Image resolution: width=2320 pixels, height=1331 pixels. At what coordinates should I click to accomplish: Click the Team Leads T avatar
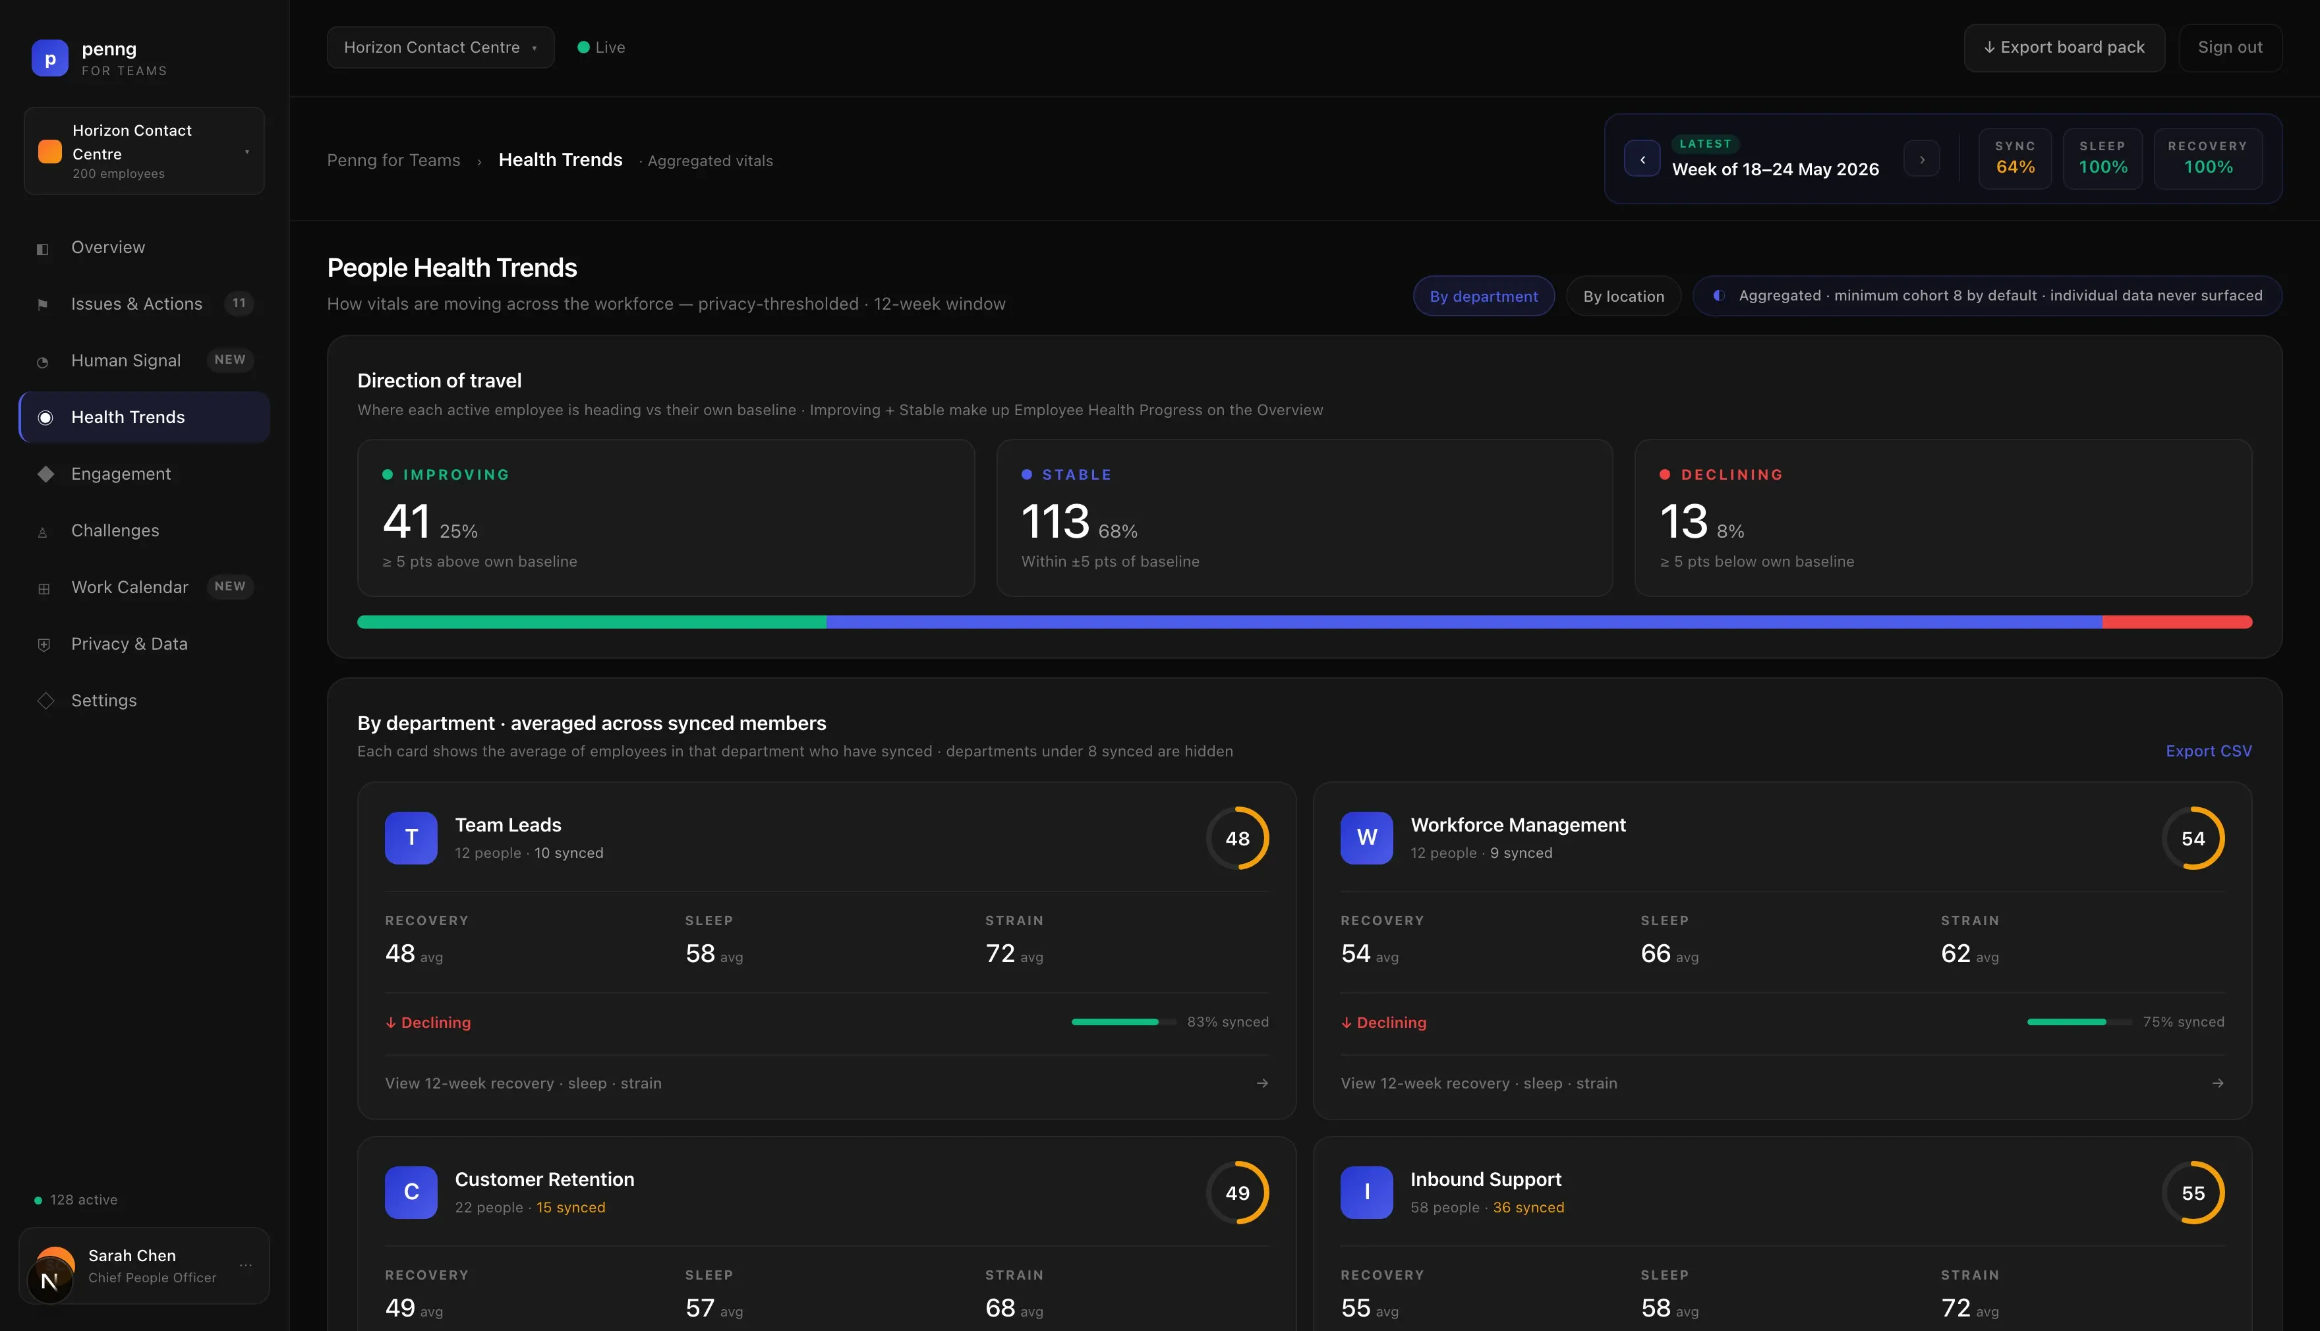click(411, 837)
